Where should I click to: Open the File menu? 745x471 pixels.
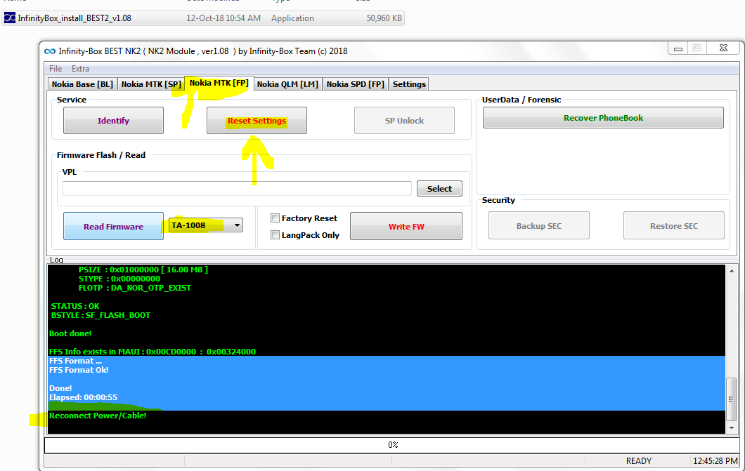click(56, 69)
